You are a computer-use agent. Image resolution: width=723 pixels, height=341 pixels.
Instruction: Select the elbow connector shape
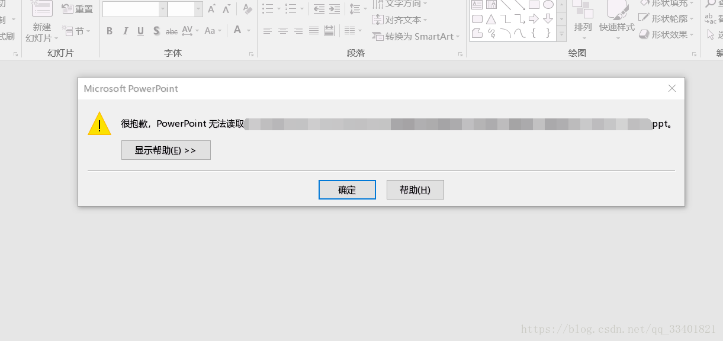[x=506, y=19]
